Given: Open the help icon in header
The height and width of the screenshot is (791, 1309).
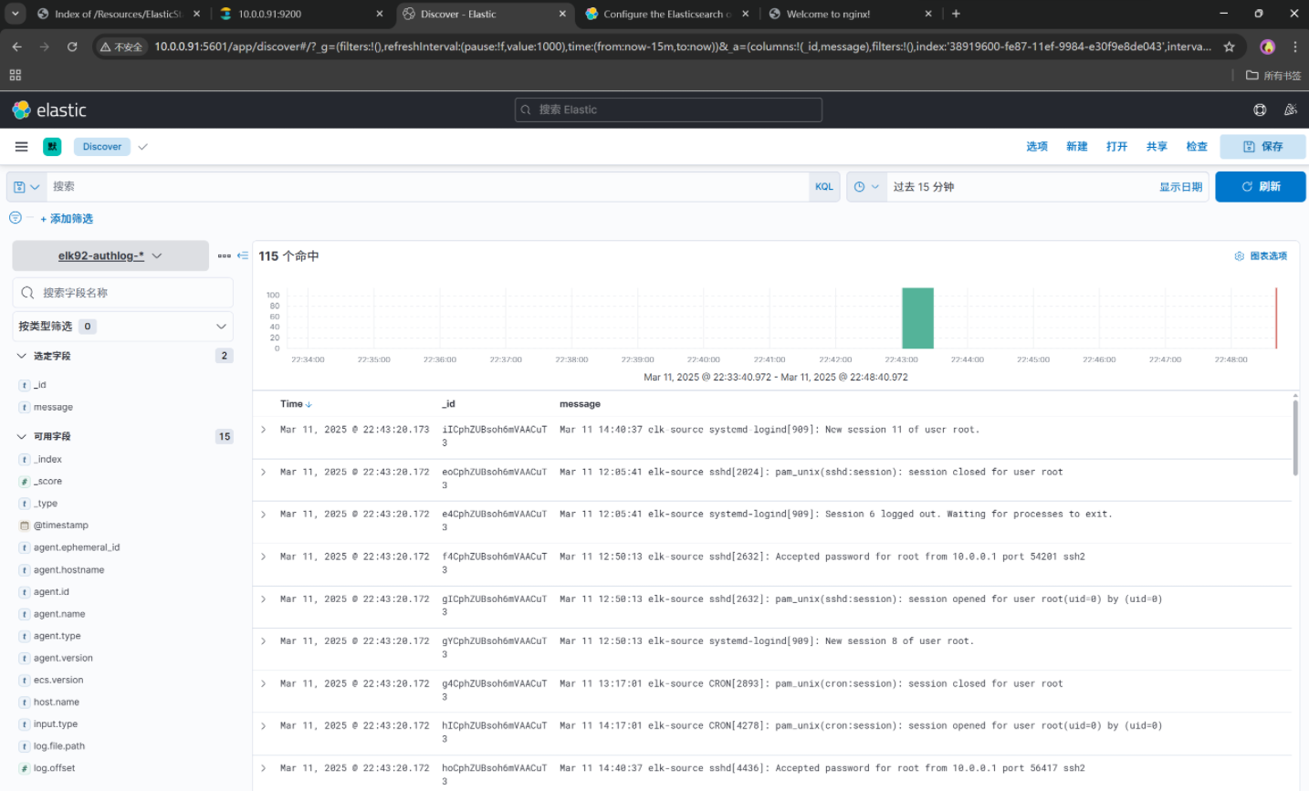Looking at the screenshot, I should (1260, 109).
